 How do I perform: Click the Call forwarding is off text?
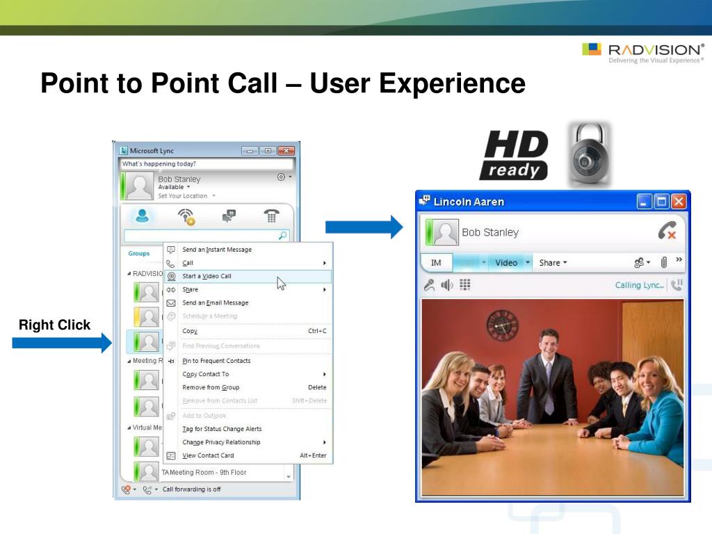point(192,489)
